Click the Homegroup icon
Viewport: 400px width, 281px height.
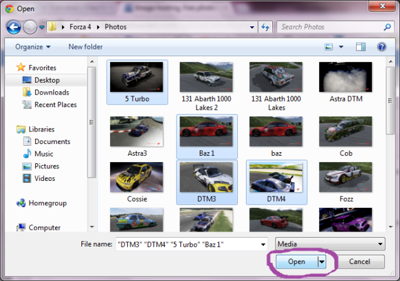(21, 203)
